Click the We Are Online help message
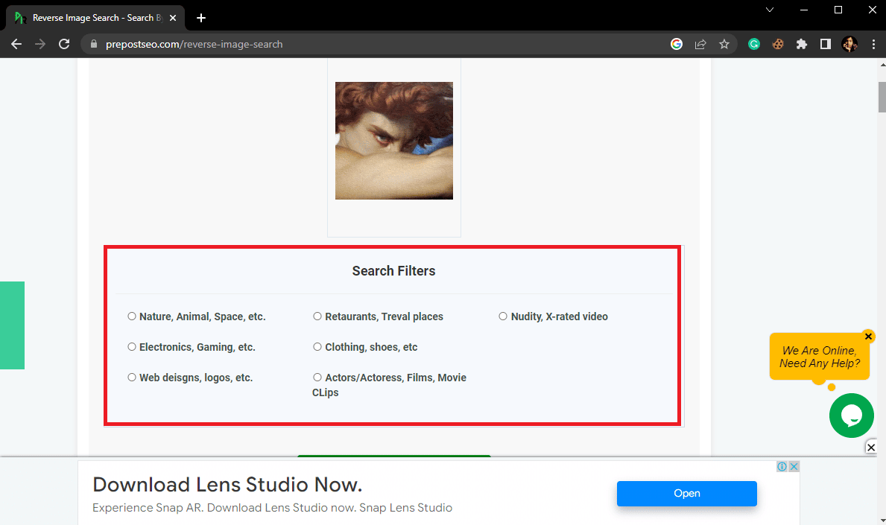 [820, 357]
